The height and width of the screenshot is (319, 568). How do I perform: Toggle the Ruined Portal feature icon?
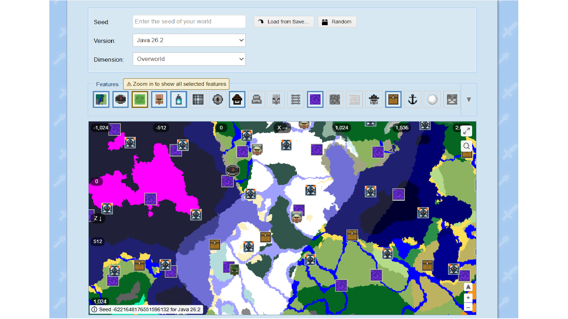(x=315, y=100)
